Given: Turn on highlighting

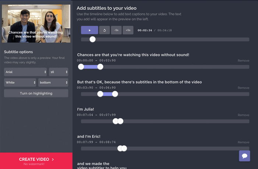Looking at the screenshot, I should pyautogui.click(x=36, y=93).
